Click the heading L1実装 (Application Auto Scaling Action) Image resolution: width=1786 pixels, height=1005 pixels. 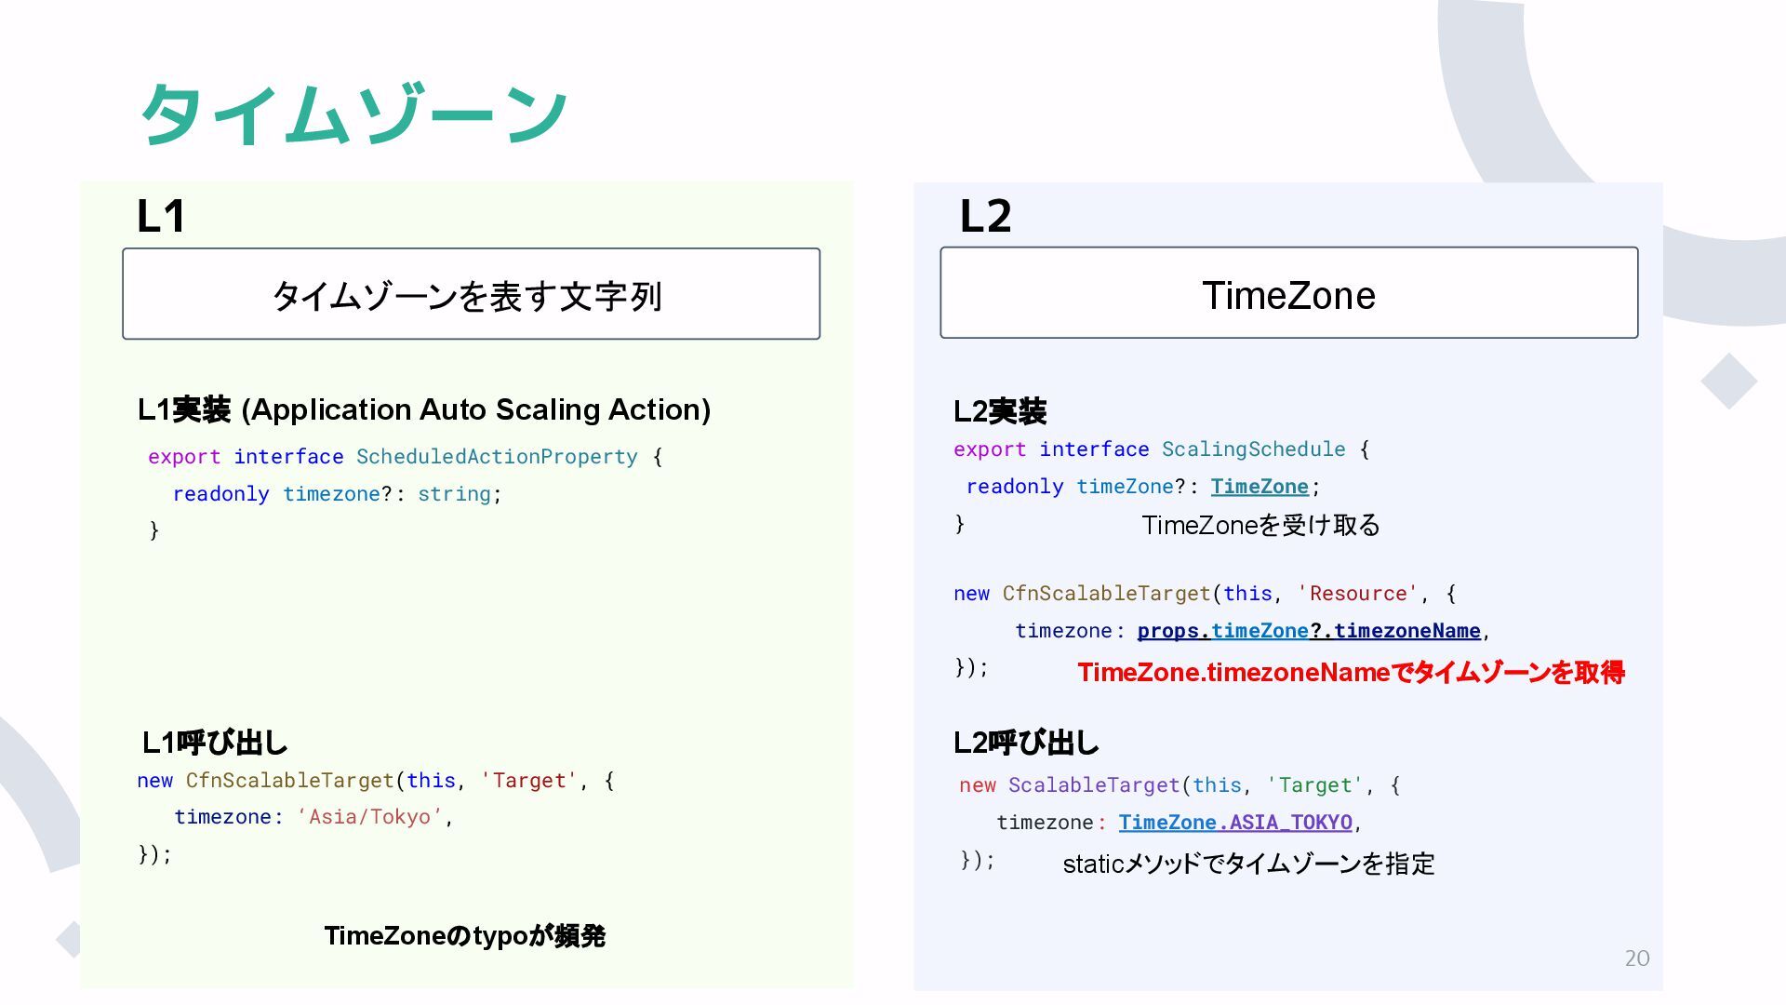click(424, 409)
